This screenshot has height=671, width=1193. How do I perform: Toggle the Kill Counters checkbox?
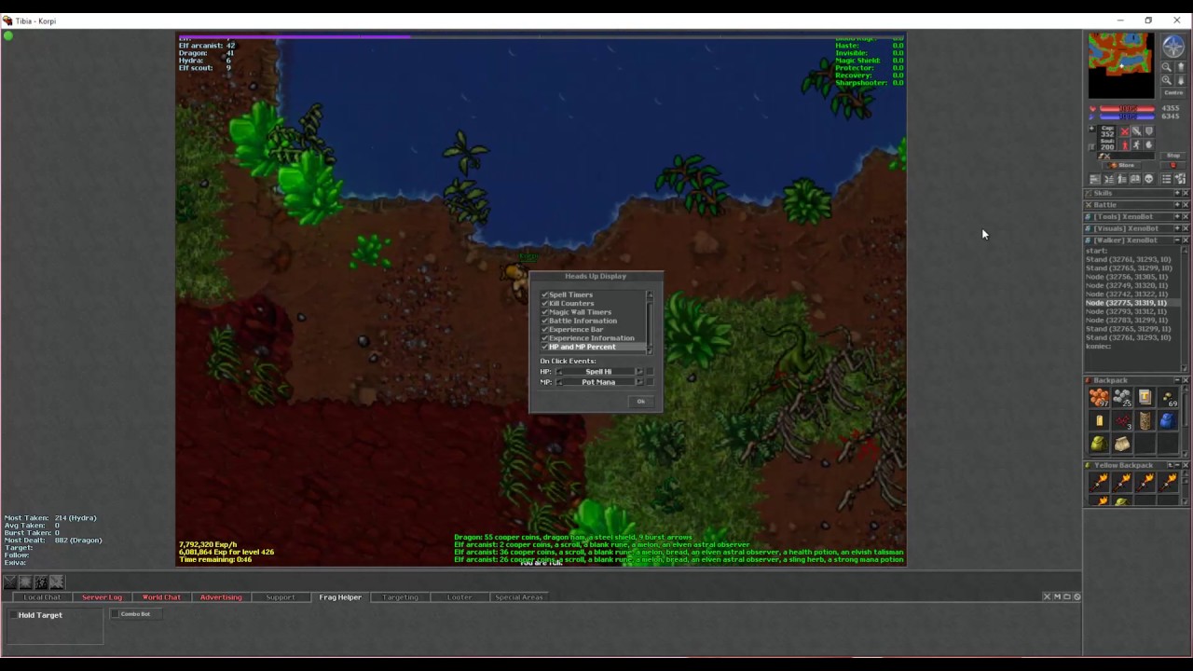[x=545, y=304]
